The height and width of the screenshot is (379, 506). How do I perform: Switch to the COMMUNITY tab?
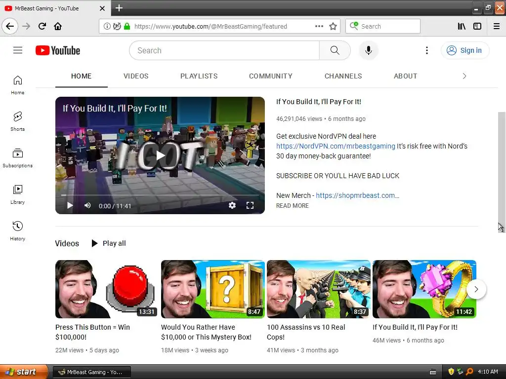tap(271, 76)
